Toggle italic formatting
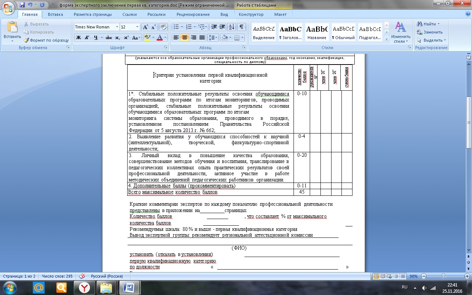 pyautogui.click(x=87, y=38)
